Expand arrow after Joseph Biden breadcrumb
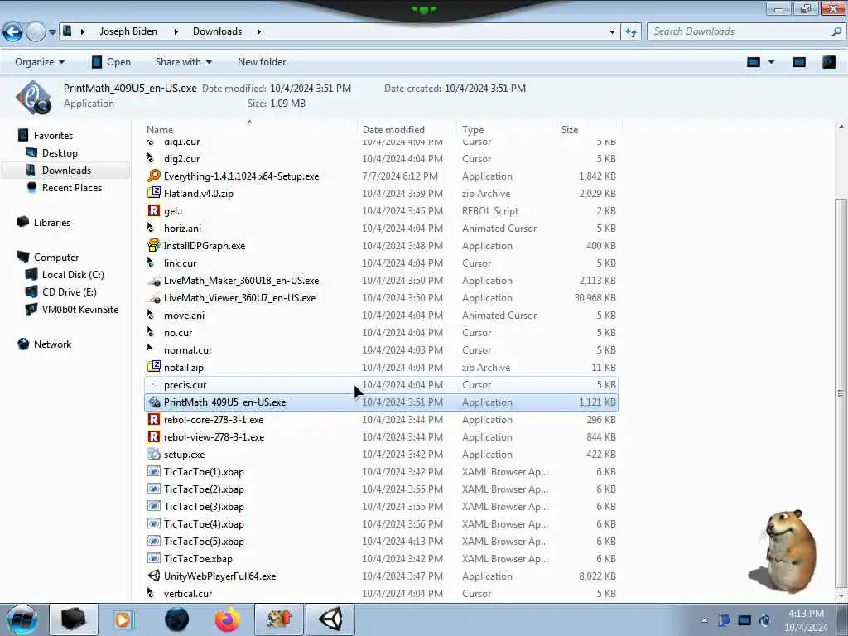 pos(176,31)
